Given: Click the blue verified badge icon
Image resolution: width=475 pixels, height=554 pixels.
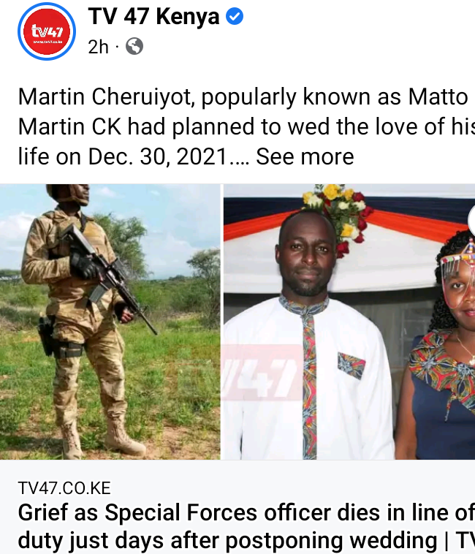Looking at the screenshot, I should pos(235,16).
